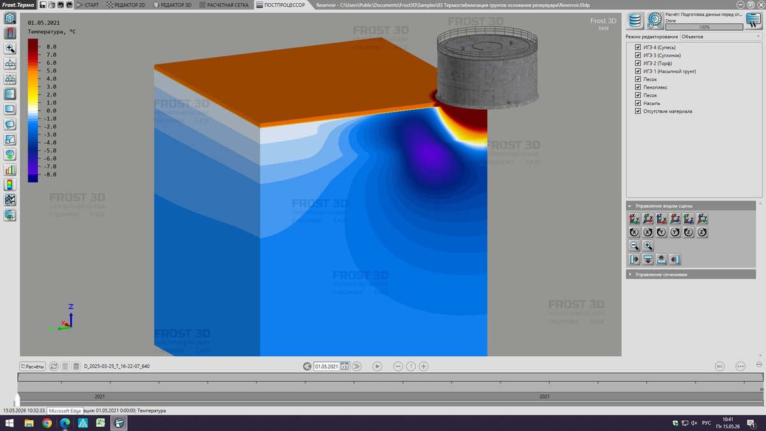Save project with the floppy disk icon
The image size is (766, 431).
tap(42, 4)
